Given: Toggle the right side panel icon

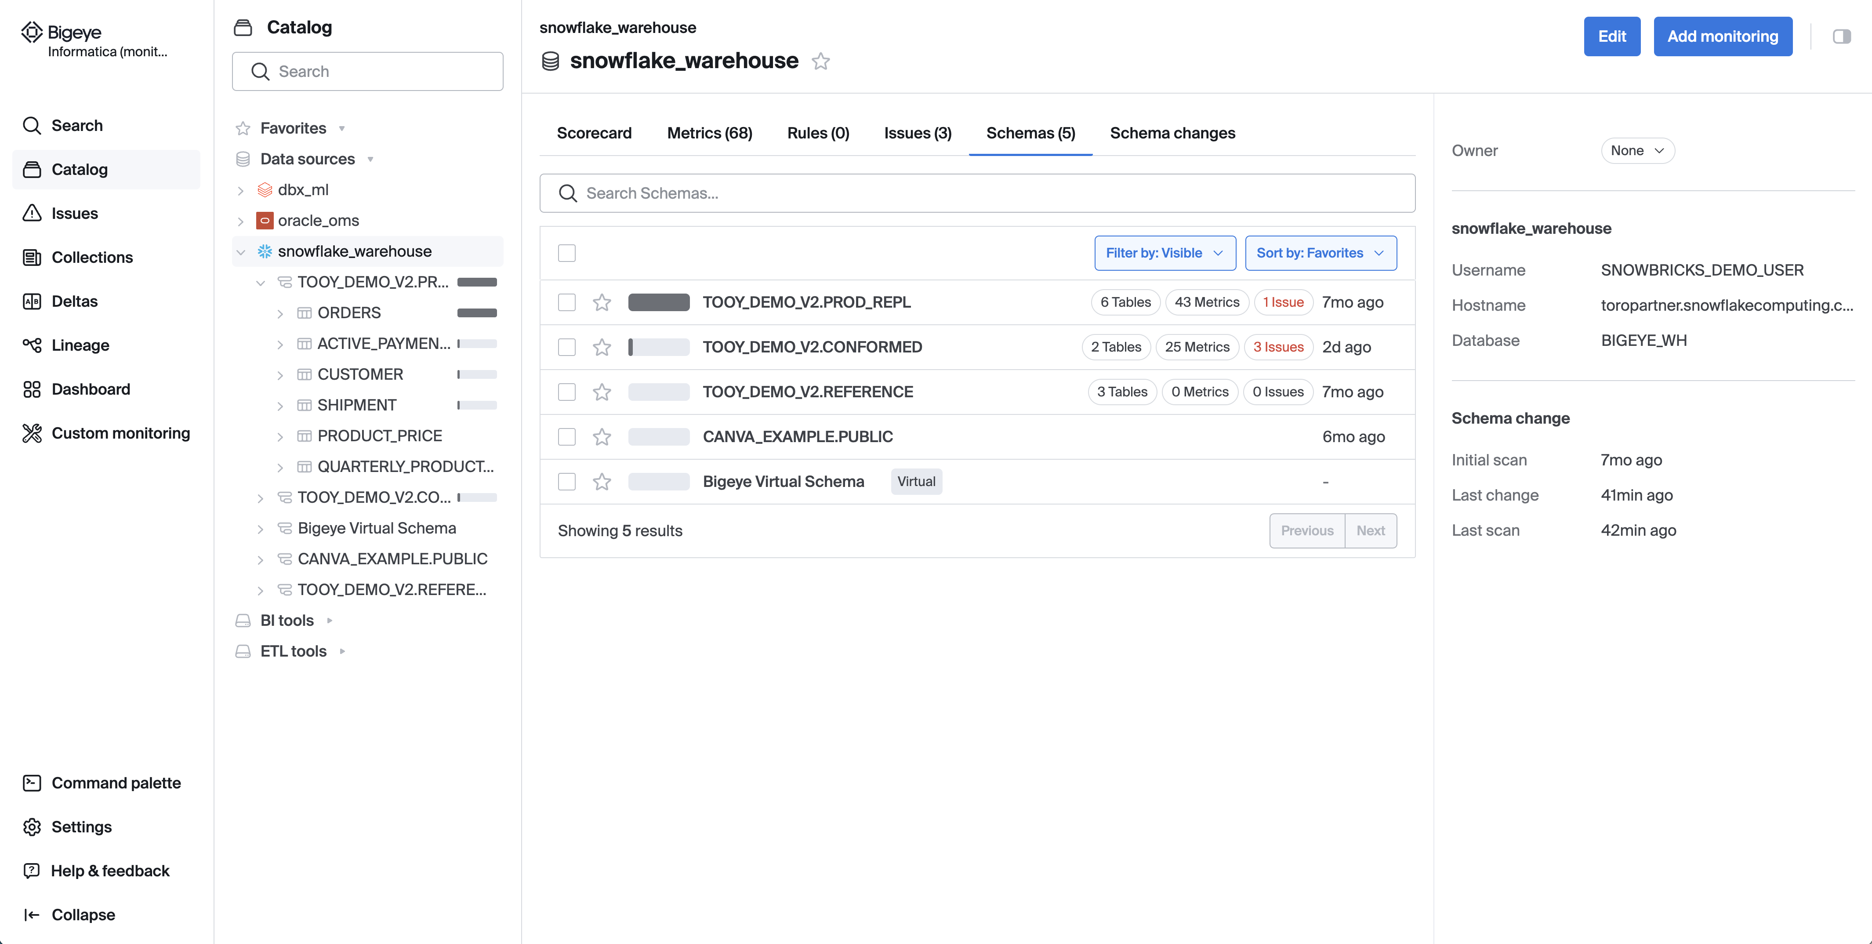Looking at the screenshot, I should pyautogui.click(x=1842, y=36).
